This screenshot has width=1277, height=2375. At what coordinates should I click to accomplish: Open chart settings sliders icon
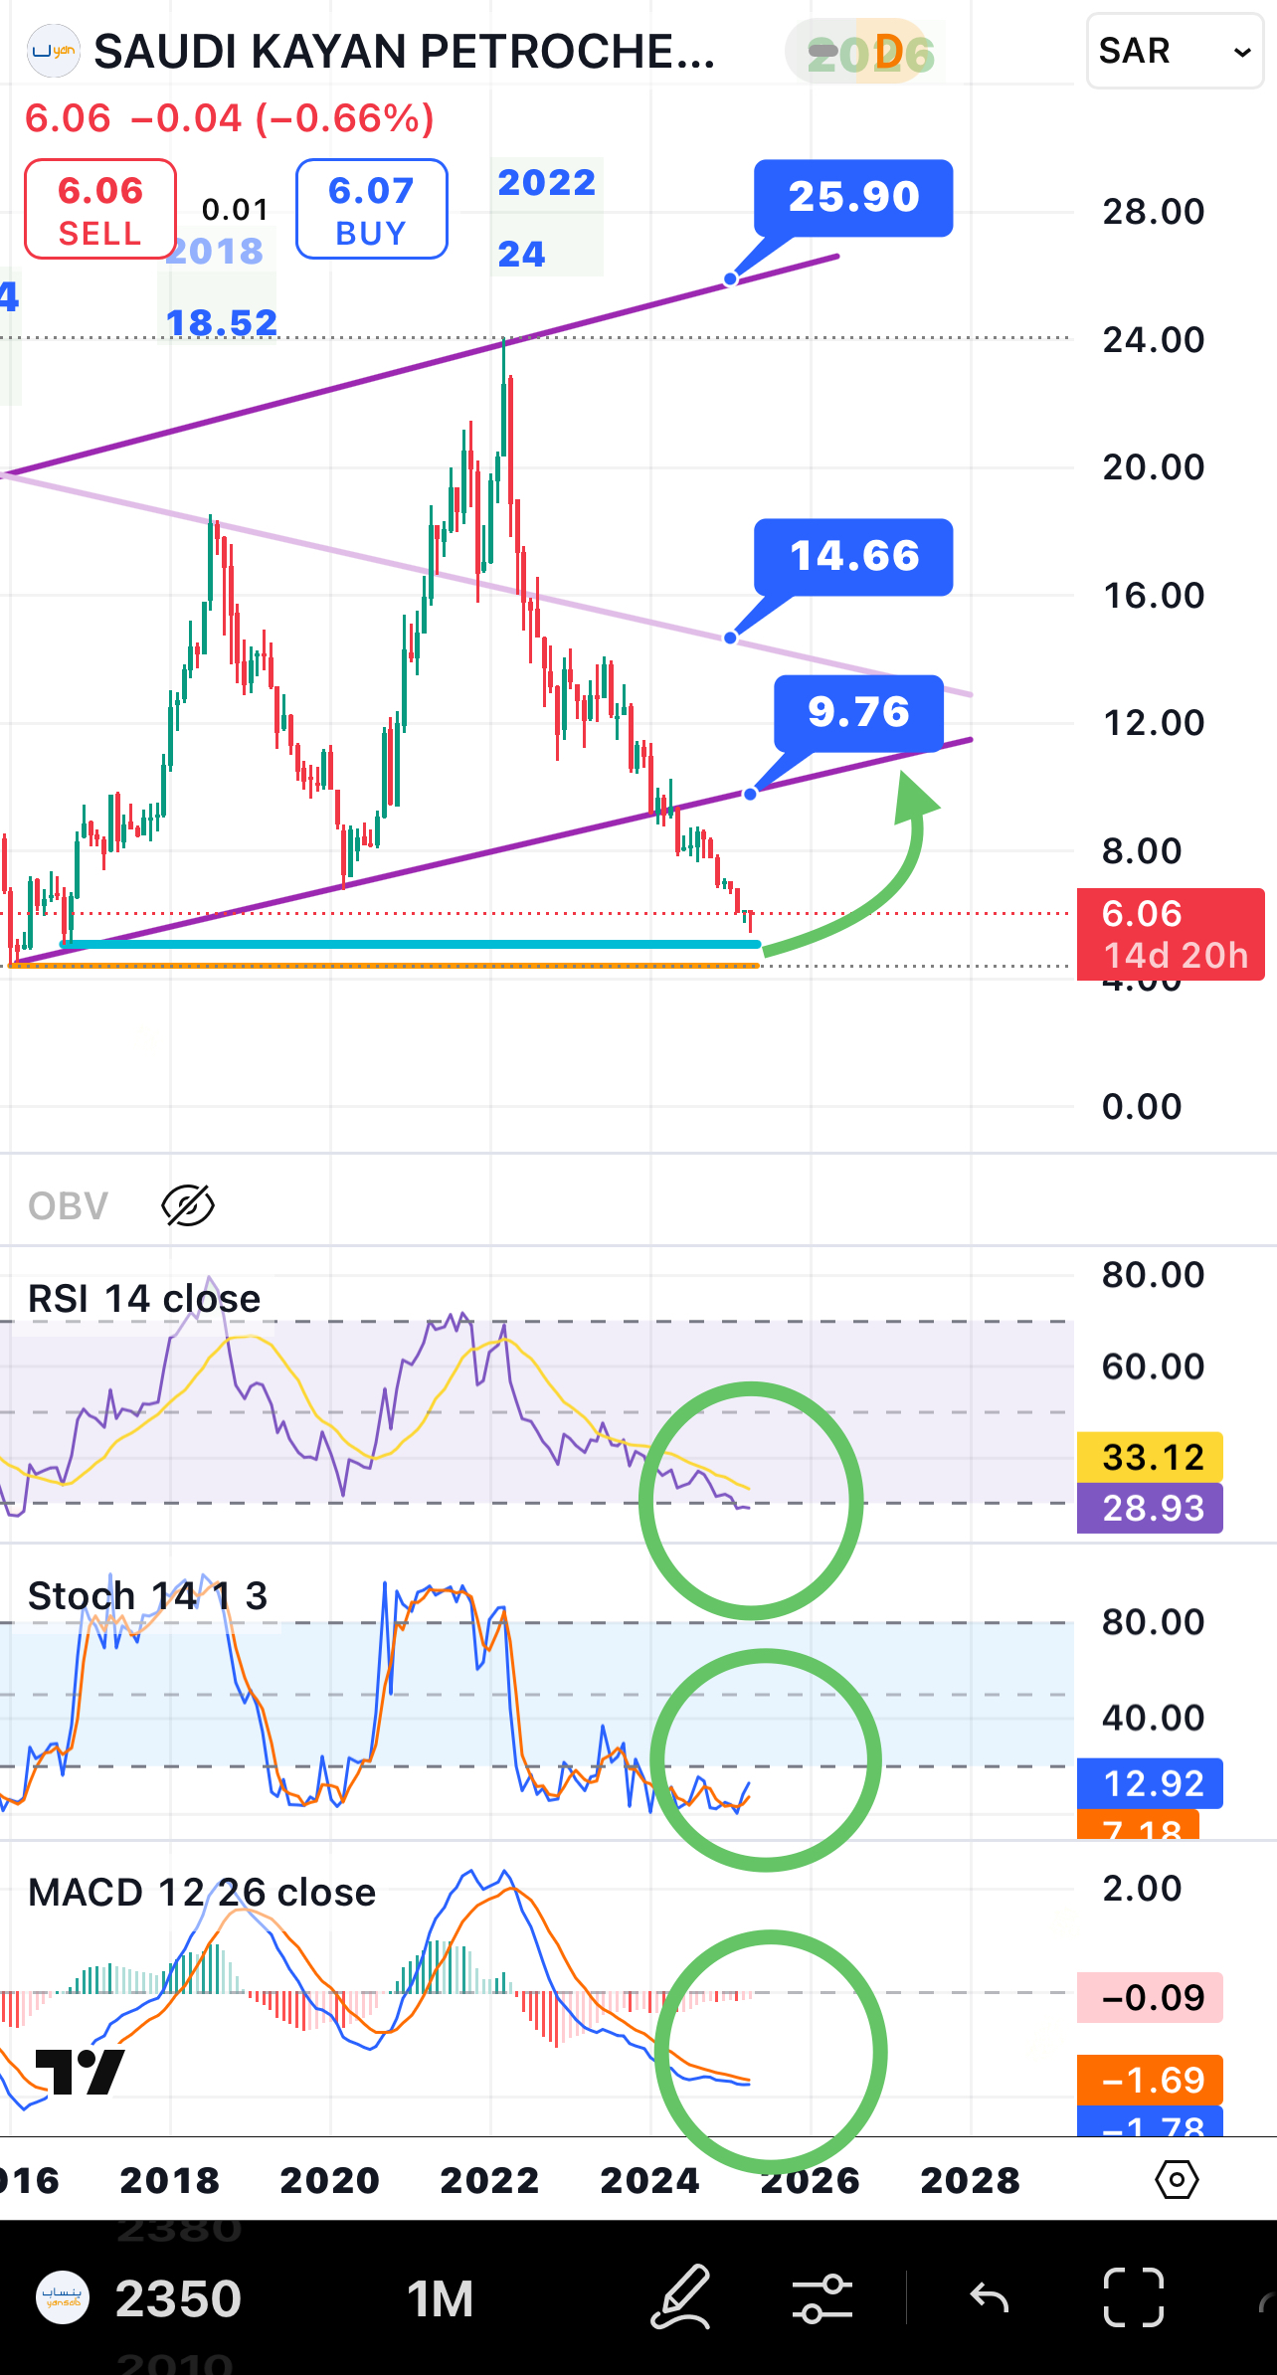pos(822,2298)
